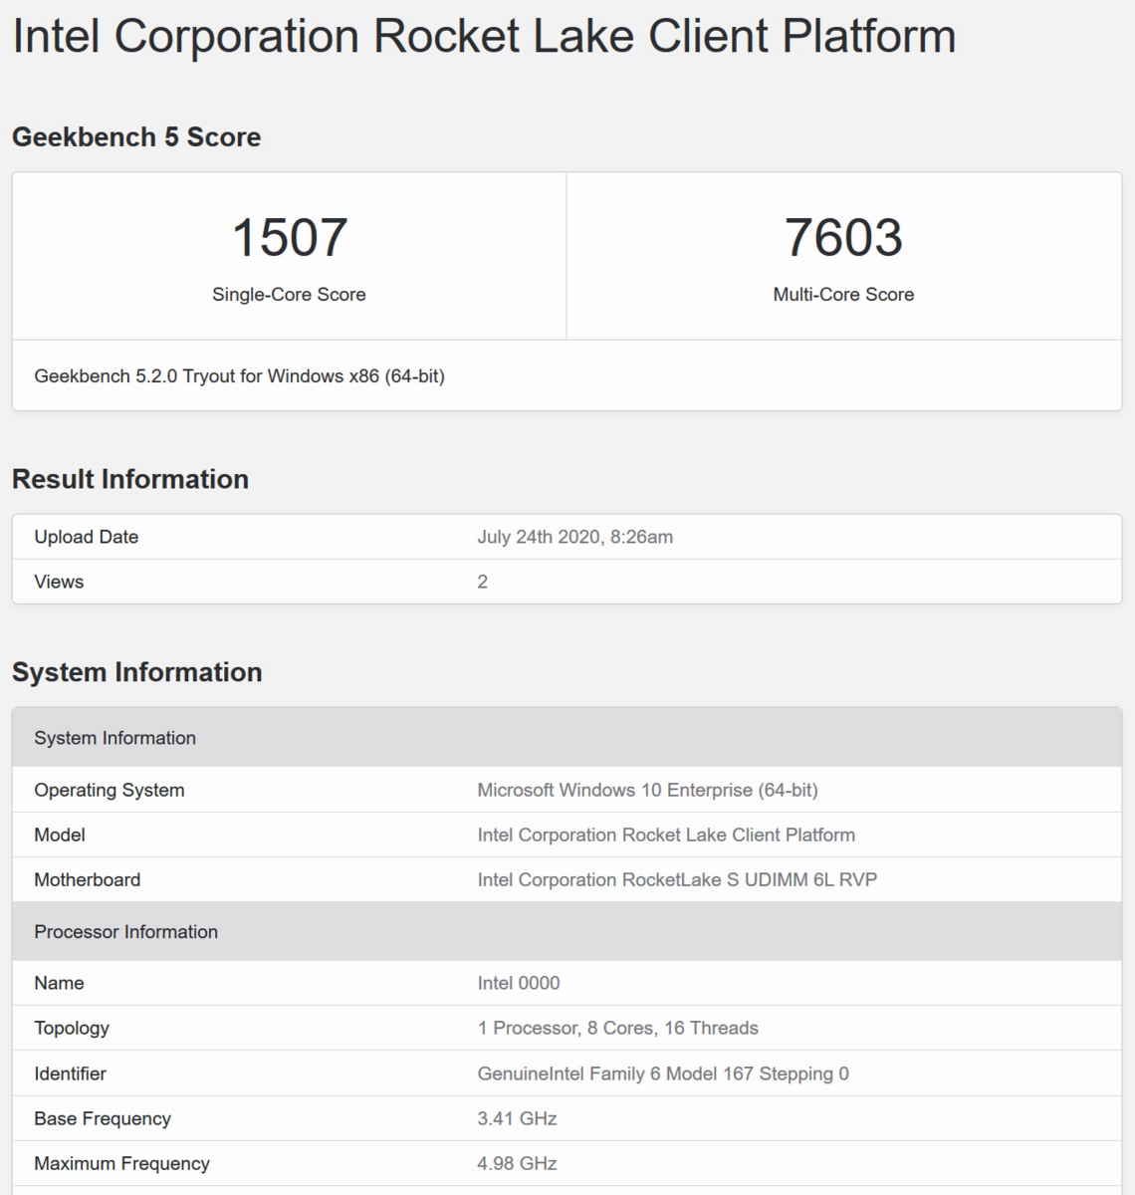Click the Processor Information table header

(567, 932)
